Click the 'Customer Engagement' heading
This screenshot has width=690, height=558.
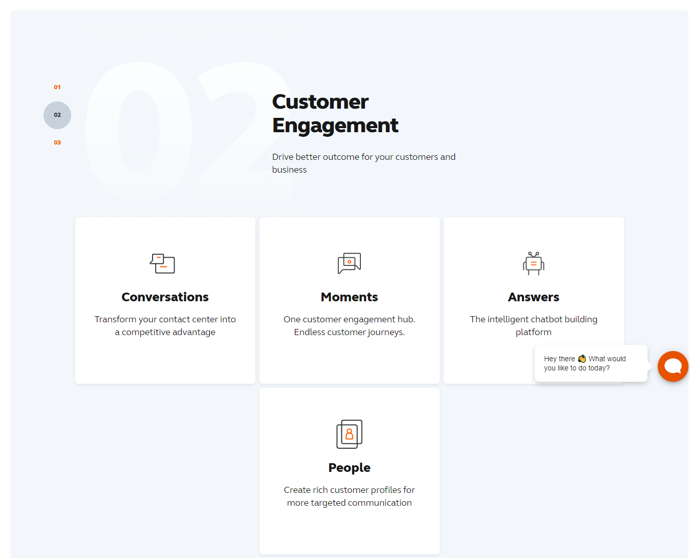click(x=335, y=113)
